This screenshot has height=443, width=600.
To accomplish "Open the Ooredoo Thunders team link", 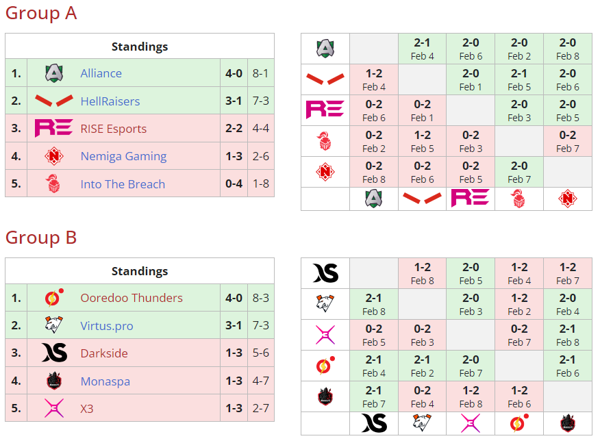I will 132,298.
